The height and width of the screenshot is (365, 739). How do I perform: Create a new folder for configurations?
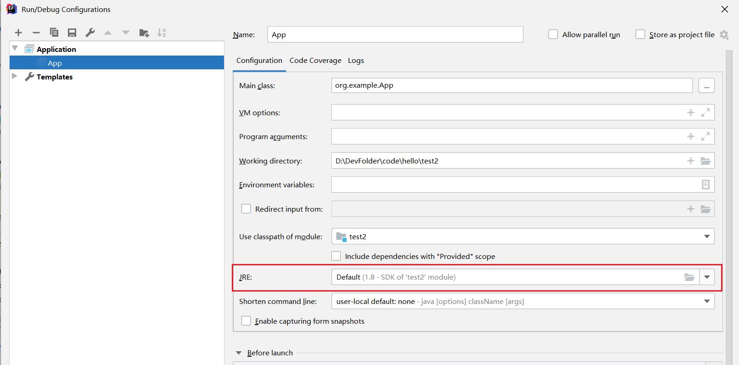(x=144, y=33)
